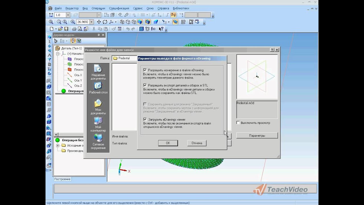Click the zoom-by-window magnifier icon
This screenshot has height=205, width=364.
tap(59, 22)
